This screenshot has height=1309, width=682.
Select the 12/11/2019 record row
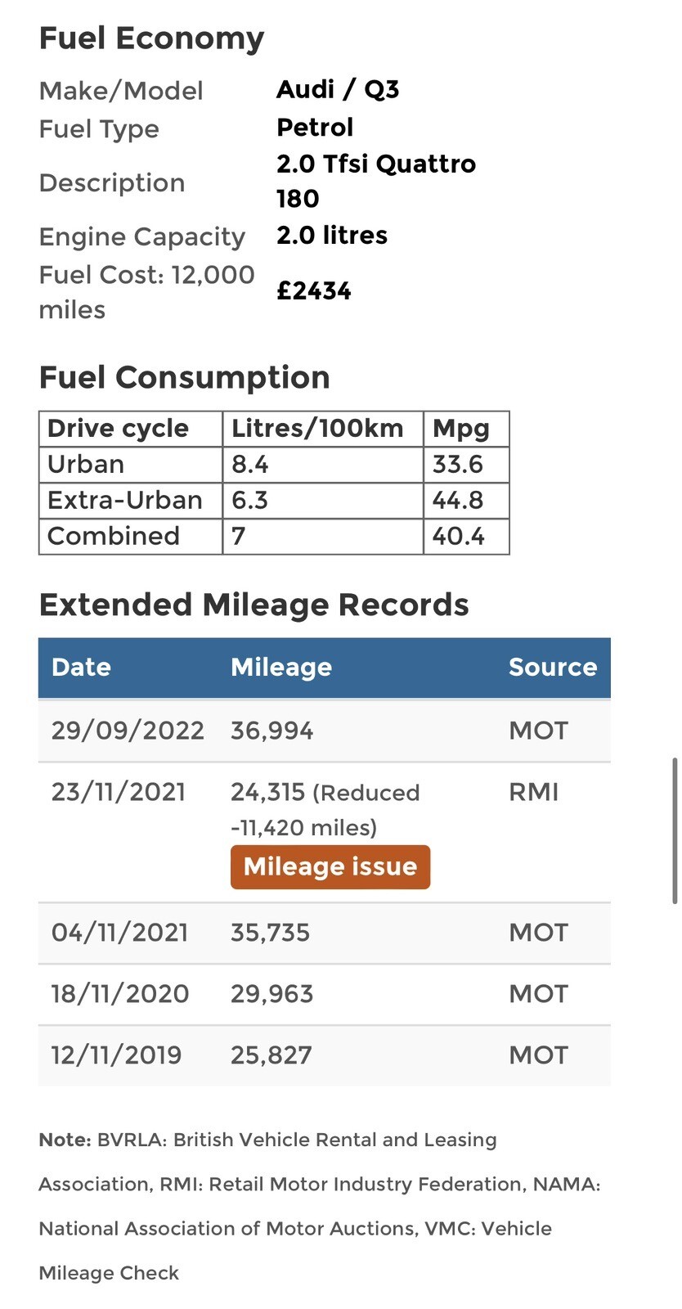[325, 1055]
